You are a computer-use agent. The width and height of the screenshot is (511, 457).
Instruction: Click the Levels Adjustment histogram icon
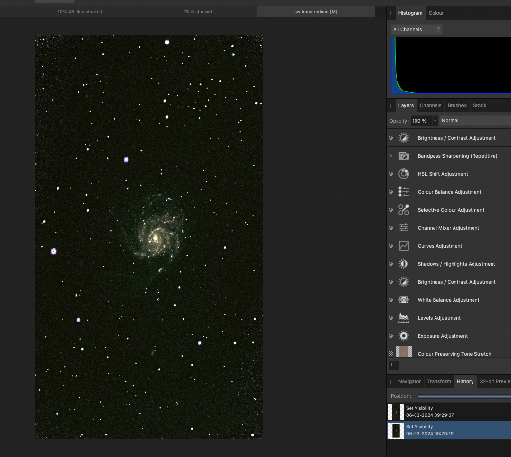click(x=403, y=318)
